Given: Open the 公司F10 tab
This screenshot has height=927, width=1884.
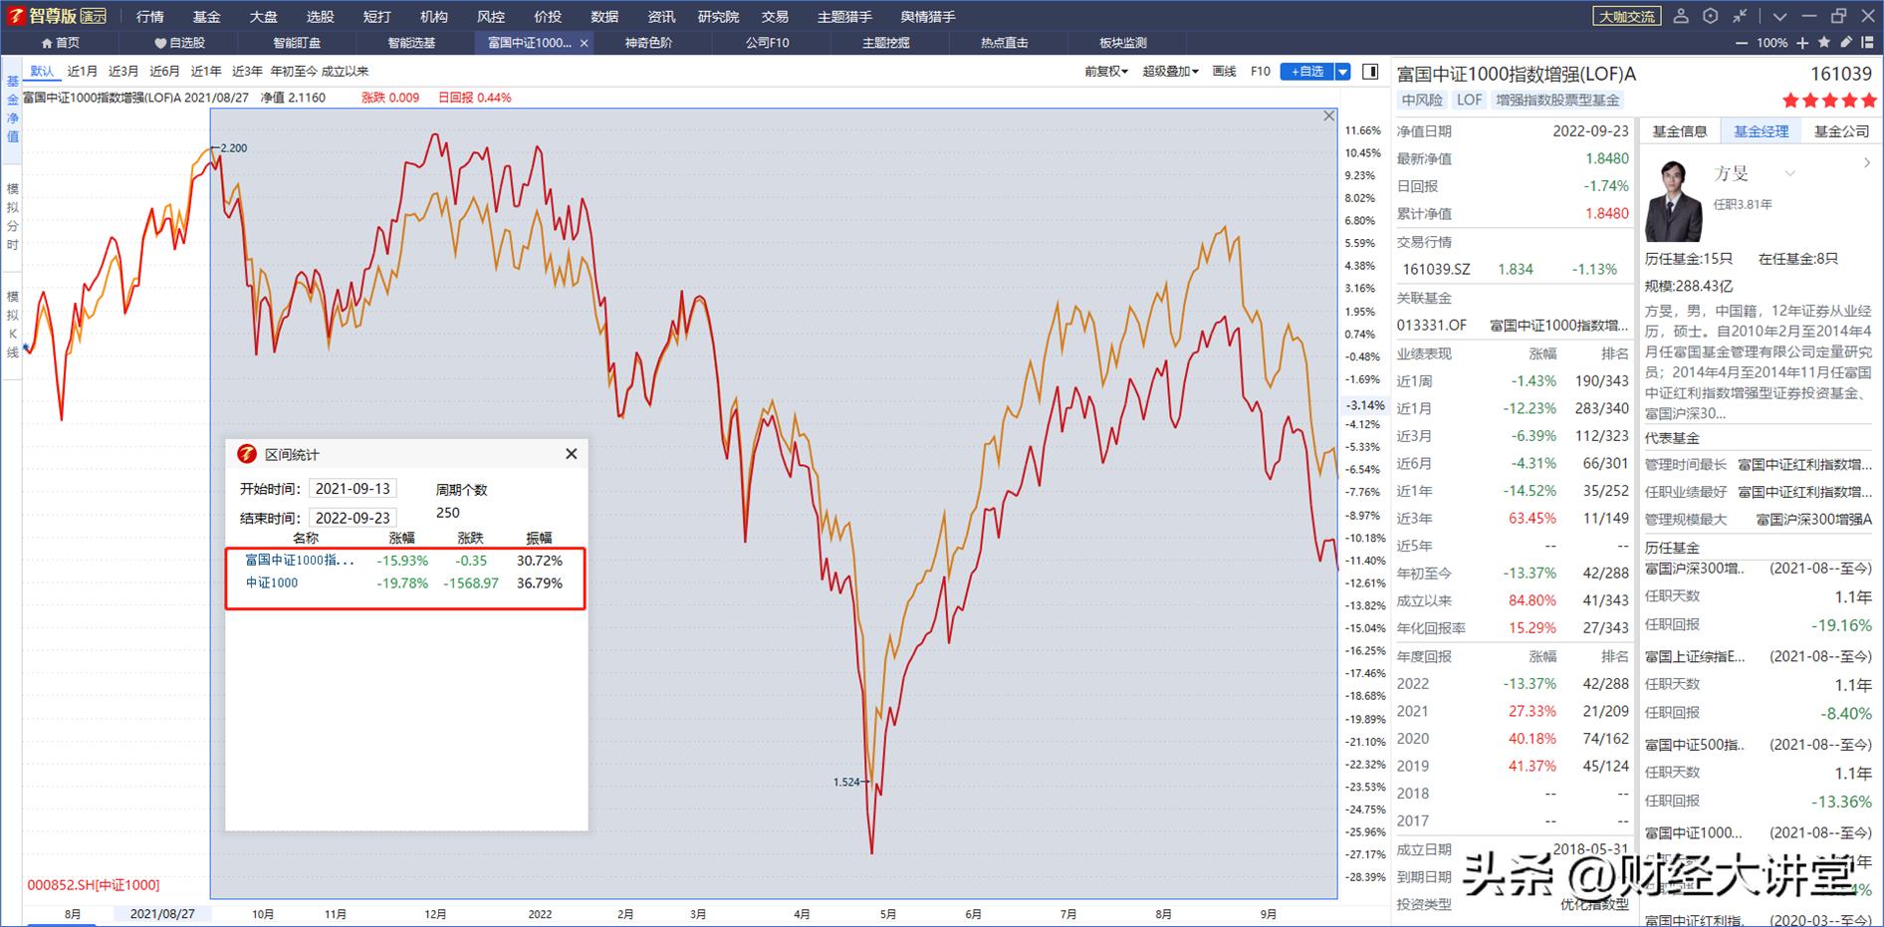Looking at the screenshot, I should [x=767, y=43].
